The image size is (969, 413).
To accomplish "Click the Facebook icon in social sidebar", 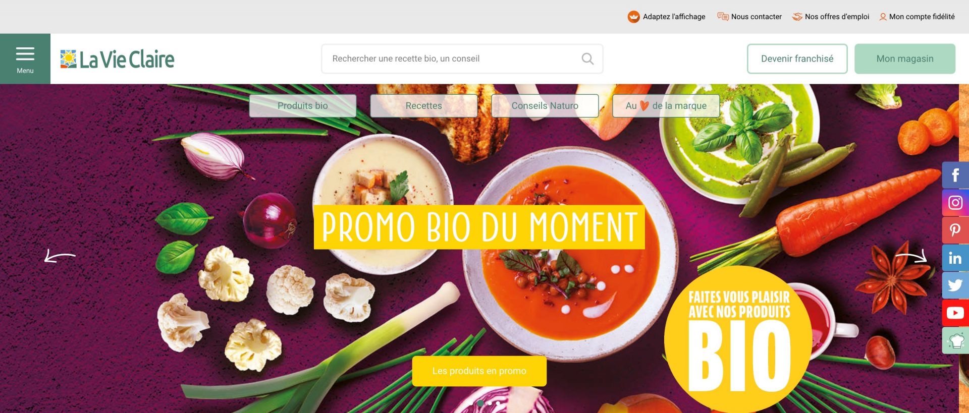I will [955, 175].
